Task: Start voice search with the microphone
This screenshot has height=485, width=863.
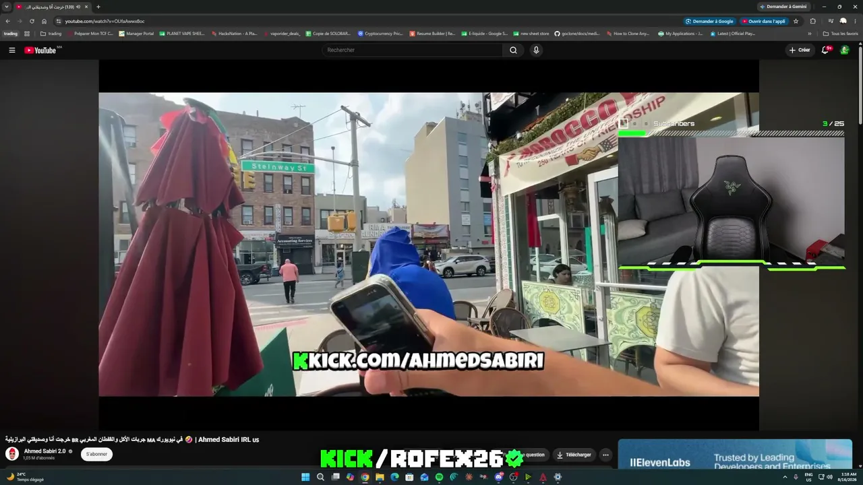Action: (536, 50)
